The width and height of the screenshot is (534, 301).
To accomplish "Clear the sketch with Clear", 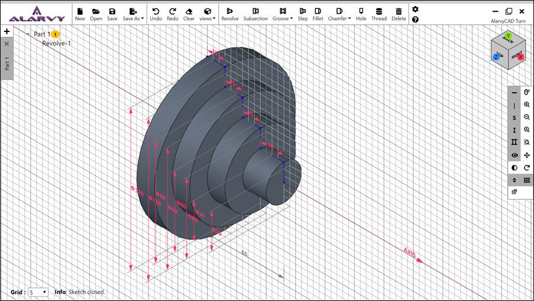I will pos(189,14).
